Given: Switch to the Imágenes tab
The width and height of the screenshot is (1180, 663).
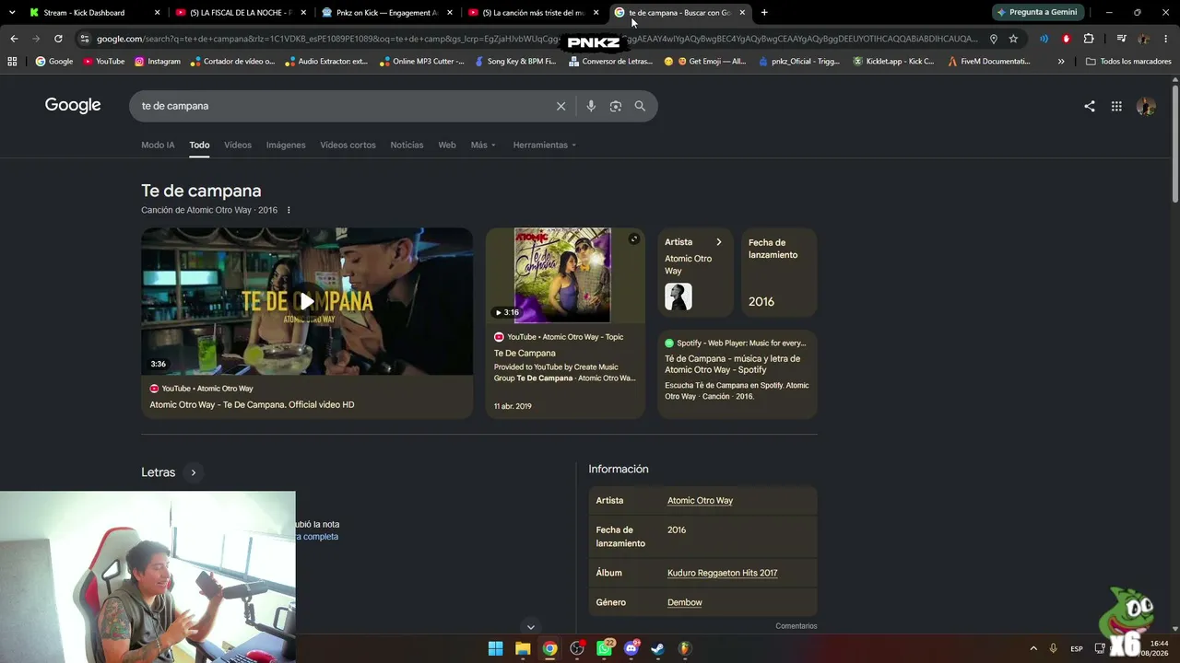Looking at the screenshot, I should click(x=286, y=145).
